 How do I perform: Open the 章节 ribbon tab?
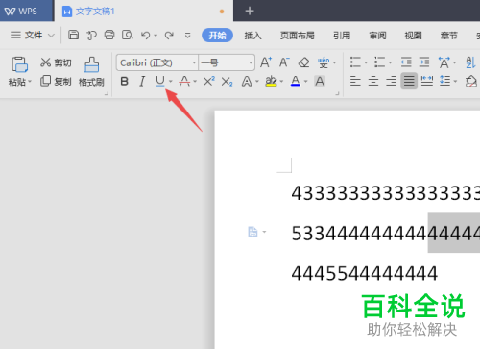click(449, 36)
